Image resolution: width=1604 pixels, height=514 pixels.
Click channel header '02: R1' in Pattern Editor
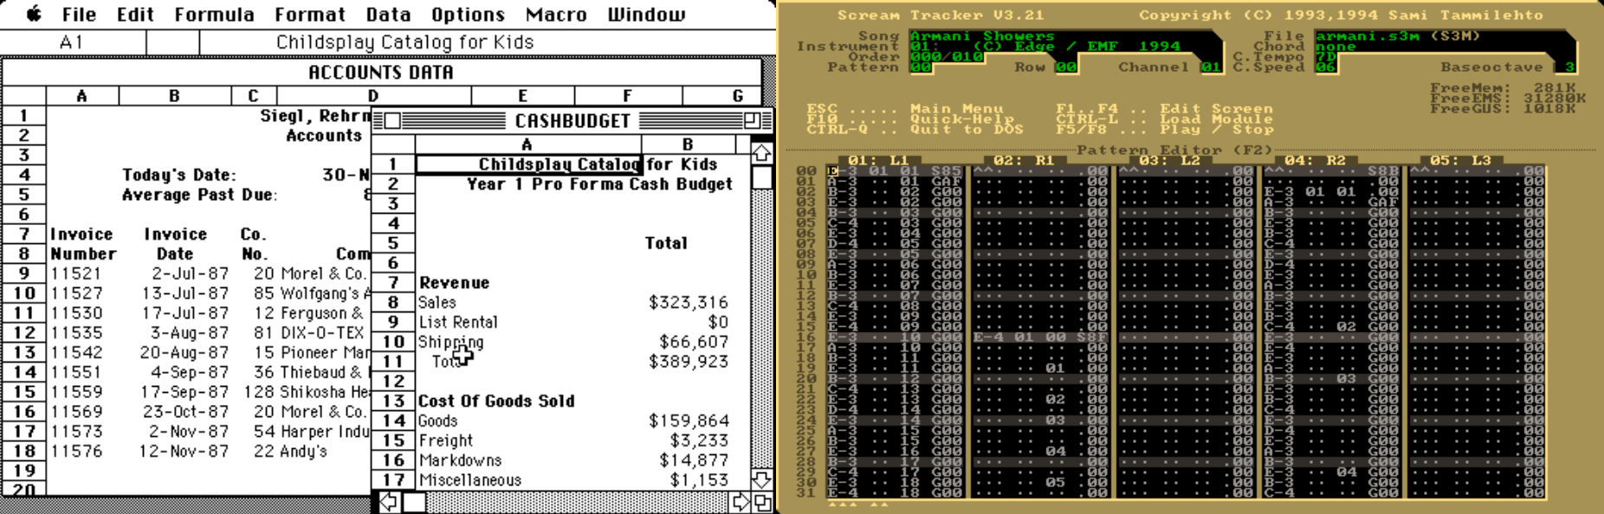(x=1024, y=161)
